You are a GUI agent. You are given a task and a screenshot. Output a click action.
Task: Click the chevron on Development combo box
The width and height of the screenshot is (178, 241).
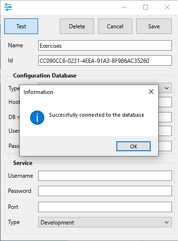coord(167,223)
